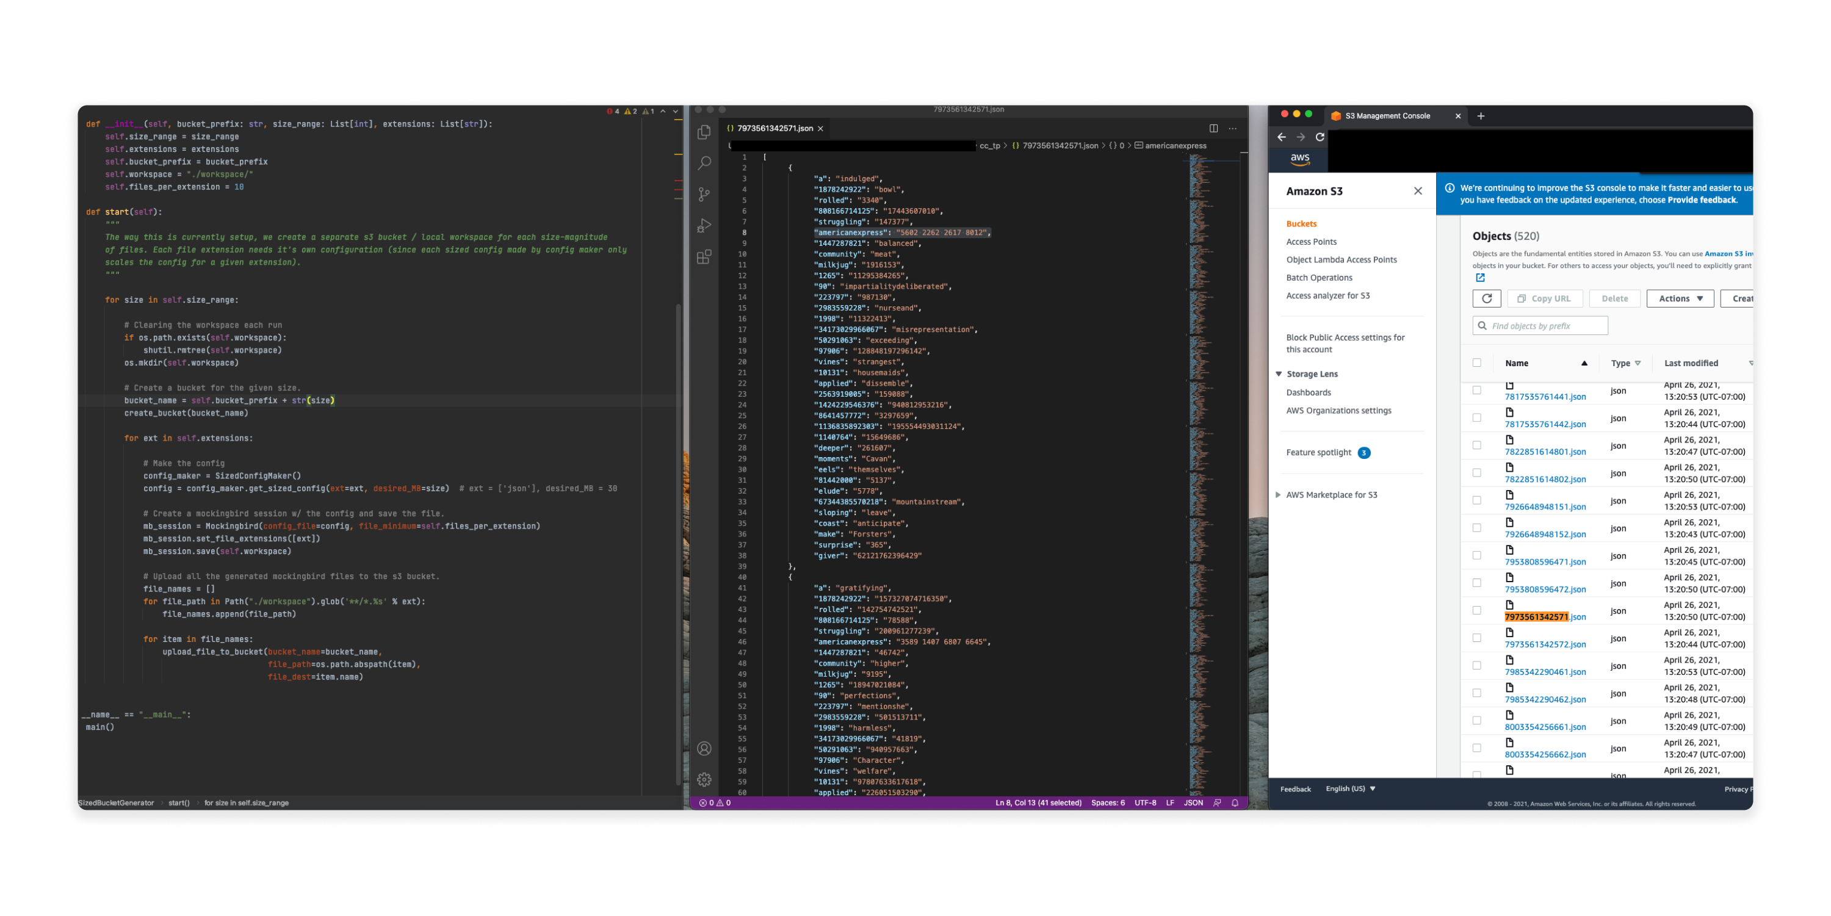Show errors and warnings count in status bar
Image resolution: width=1831 pixels, height=916 pixels.
pyautogui.click(x=714, y=803)
